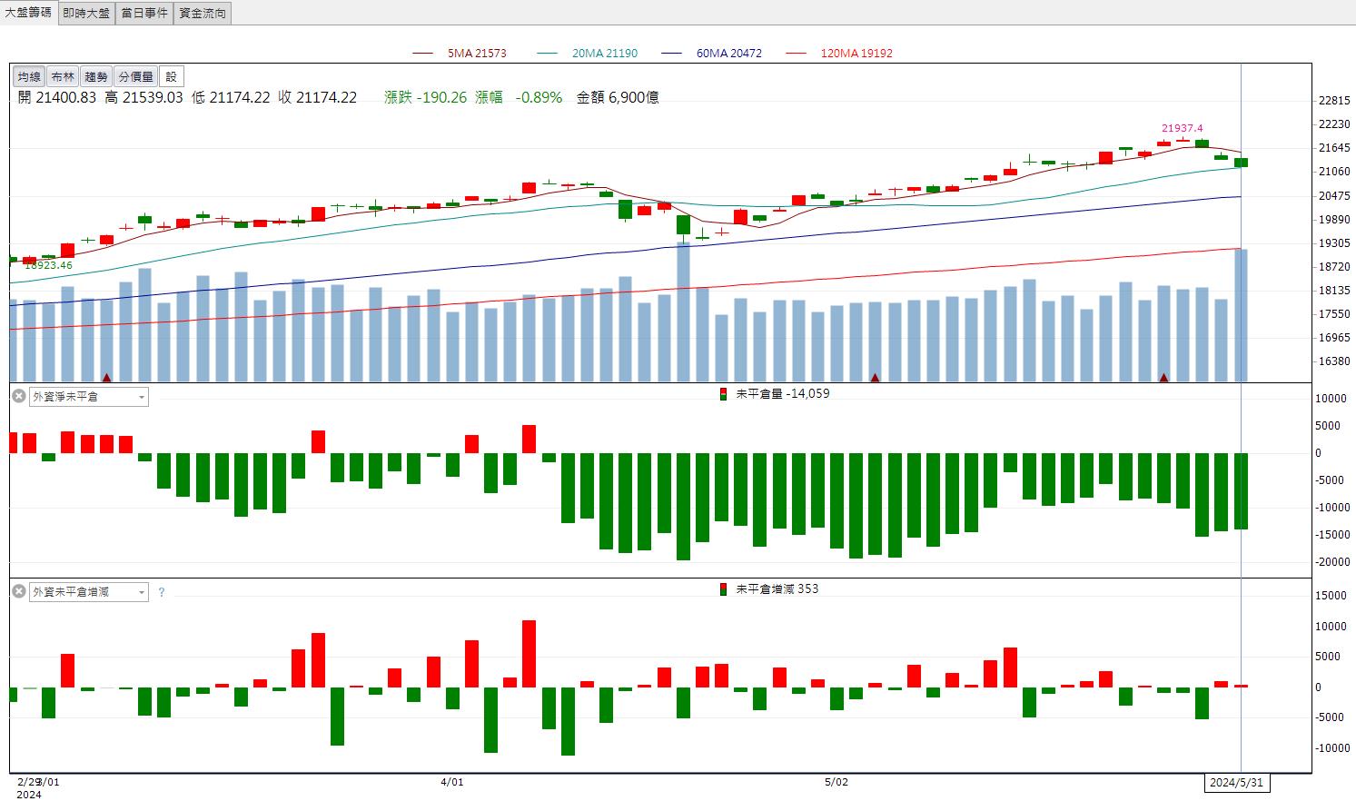Image resolution: width=1356 pixels, height=801 pixels.
Task: Click the 60MA 20472 legend entry
Action: [711, 54]
